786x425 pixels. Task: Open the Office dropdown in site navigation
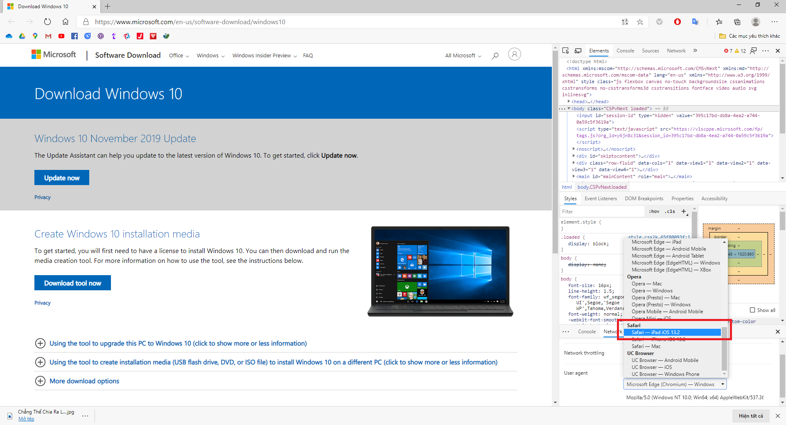[x=179, y=55]
